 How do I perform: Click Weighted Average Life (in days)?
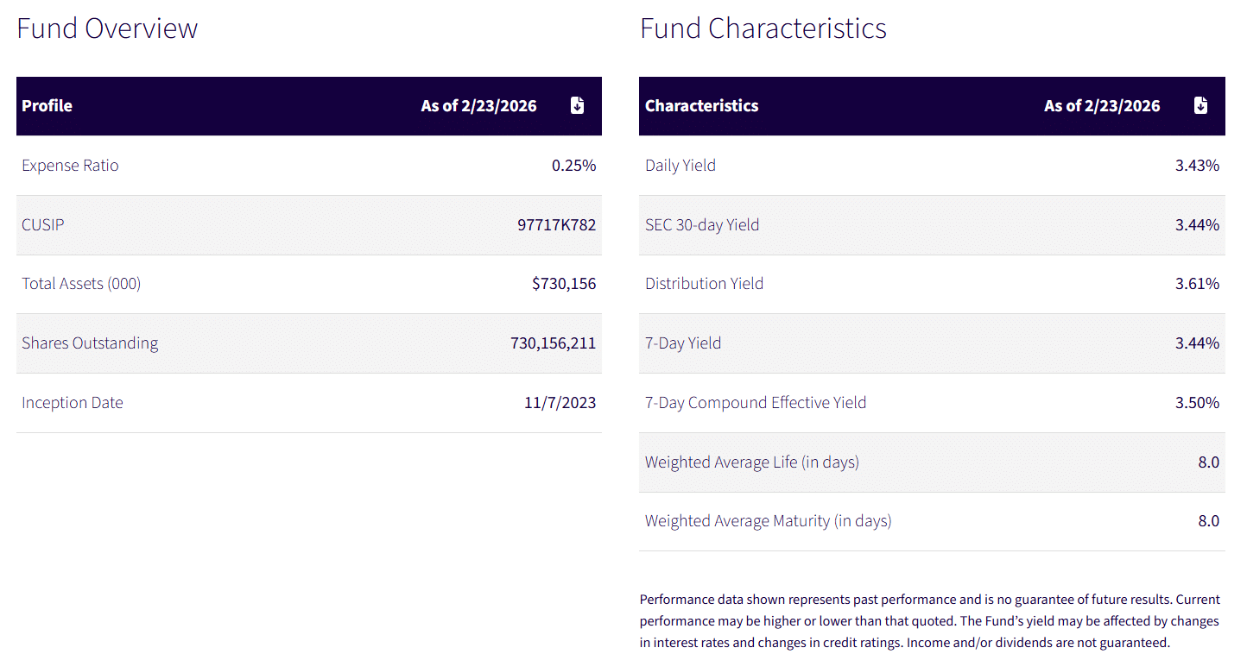coord(752,462)
